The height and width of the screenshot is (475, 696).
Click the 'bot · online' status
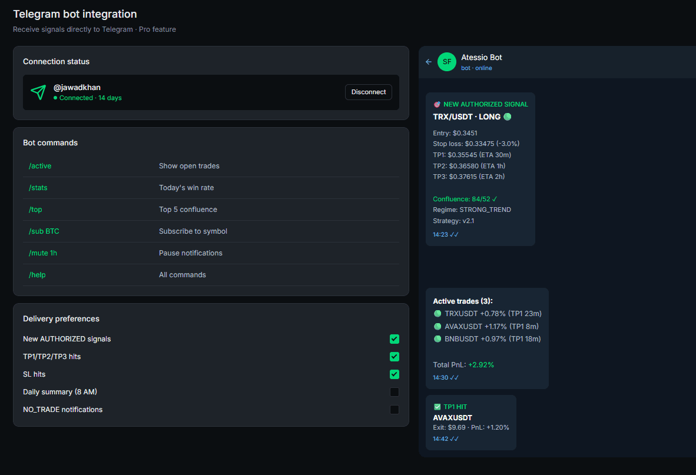[476, 68]
